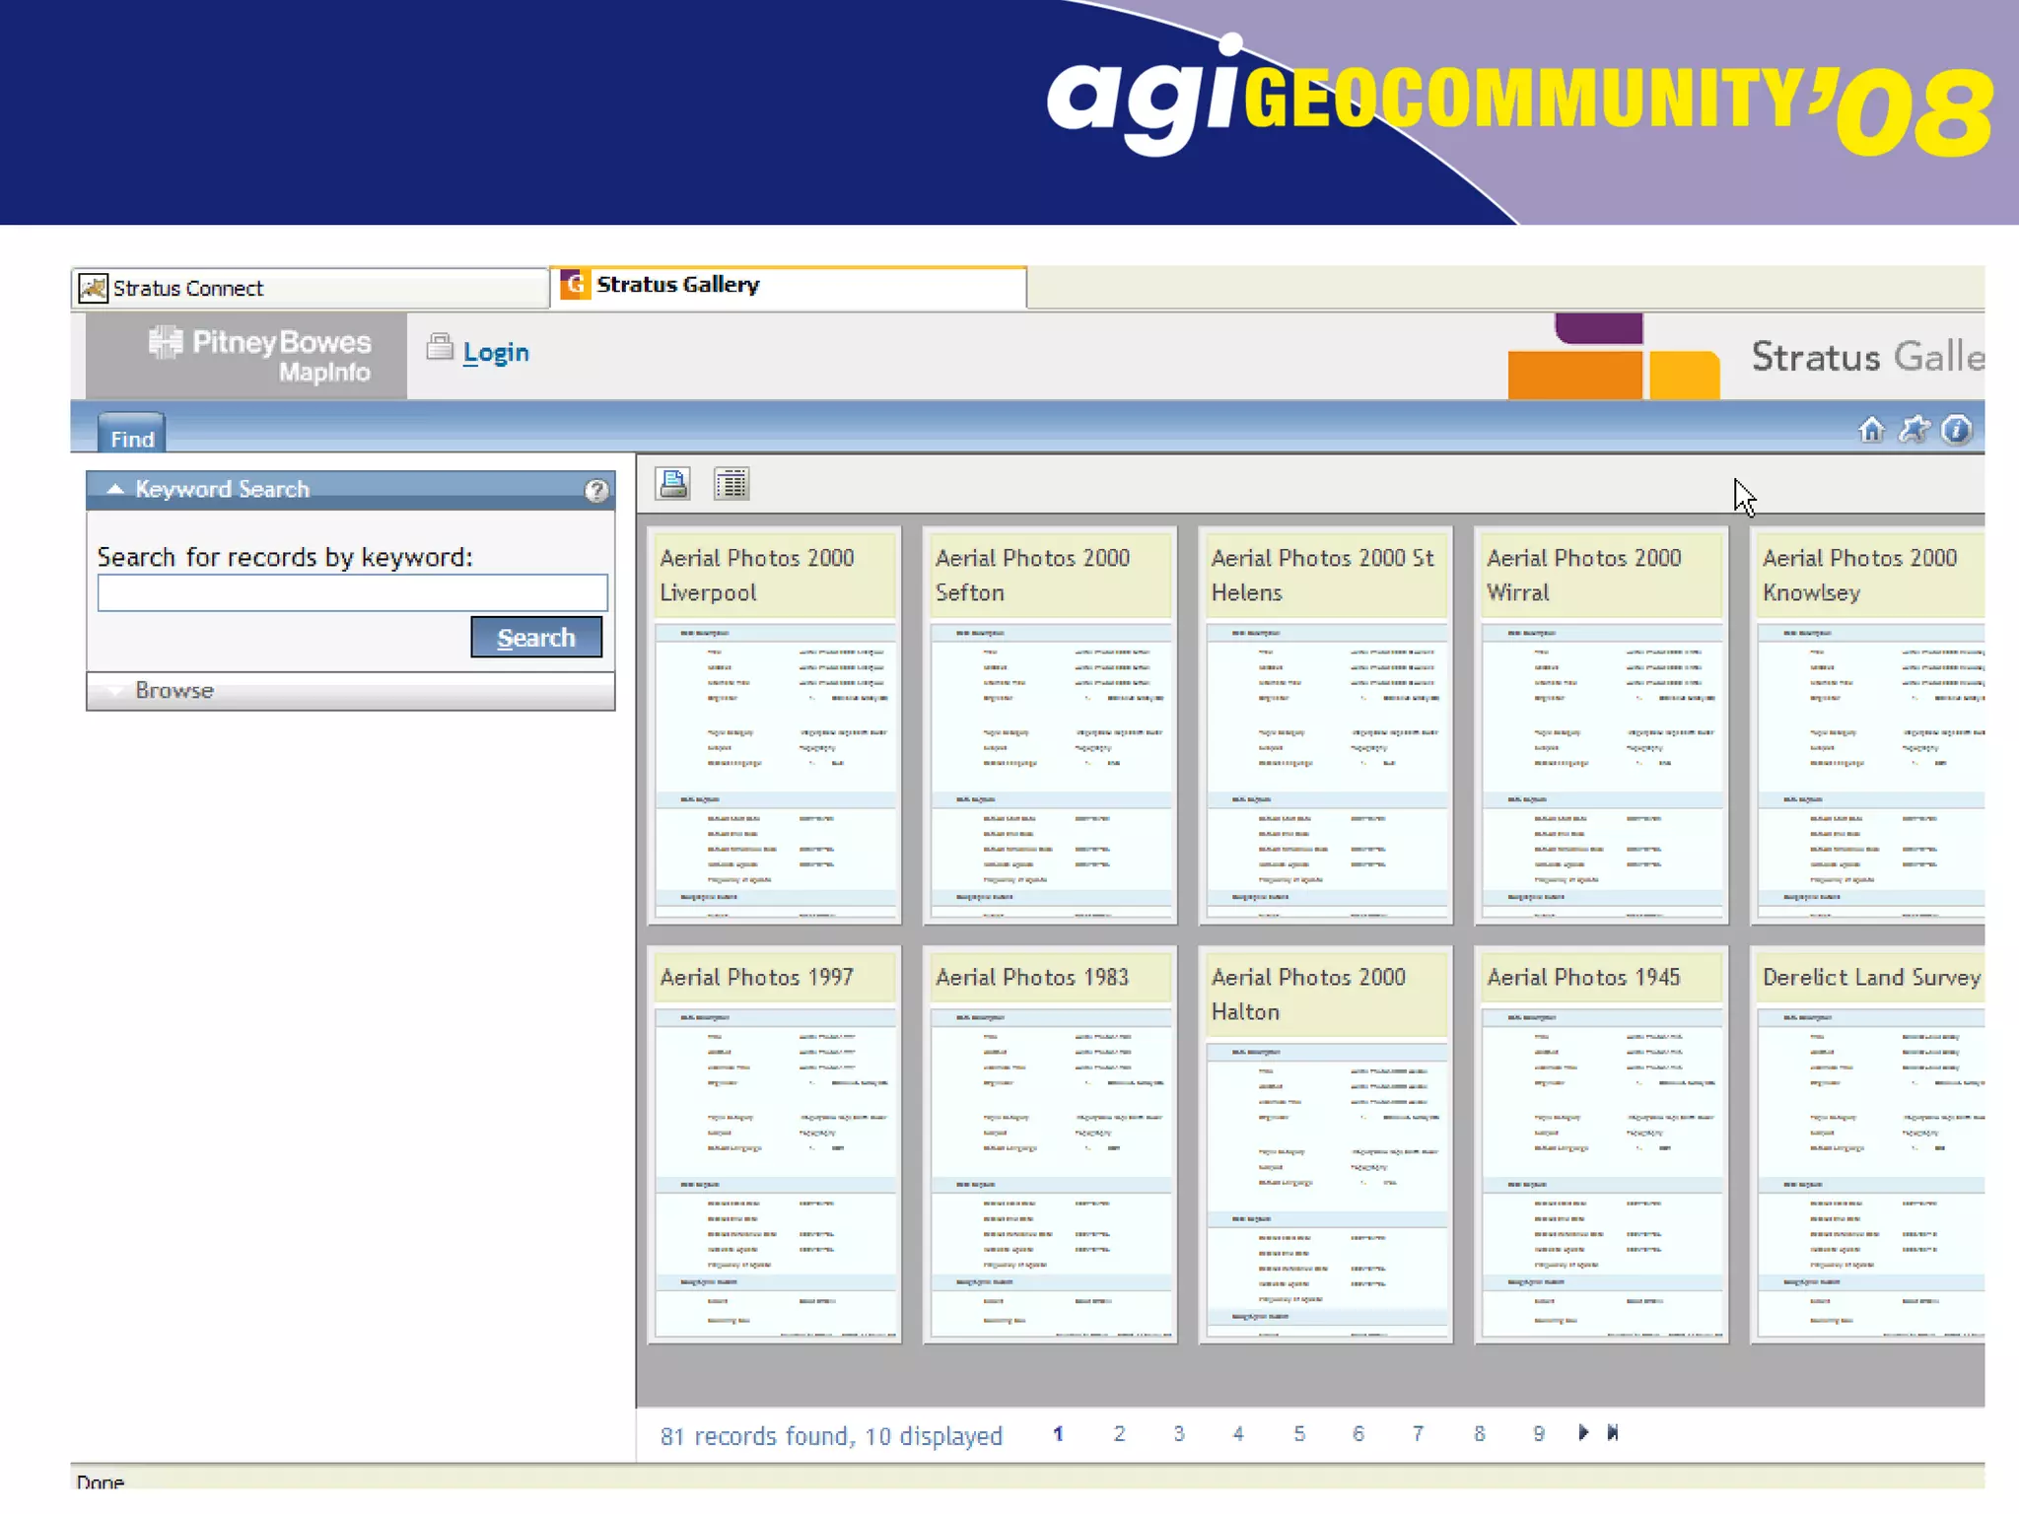
Task: Expand the Browse panel
Action: click(x=174, y=690)
